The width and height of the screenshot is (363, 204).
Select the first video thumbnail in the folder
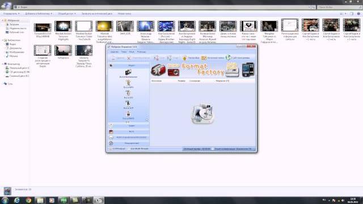click(43, 27)
